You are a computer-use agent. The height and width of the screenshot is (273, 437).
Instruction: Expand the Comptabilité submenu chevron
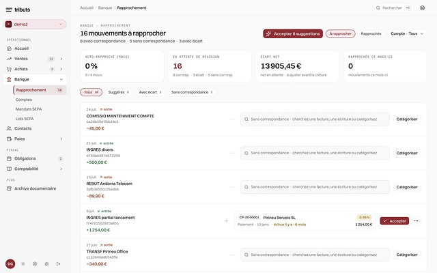click(x=61, y=169)
